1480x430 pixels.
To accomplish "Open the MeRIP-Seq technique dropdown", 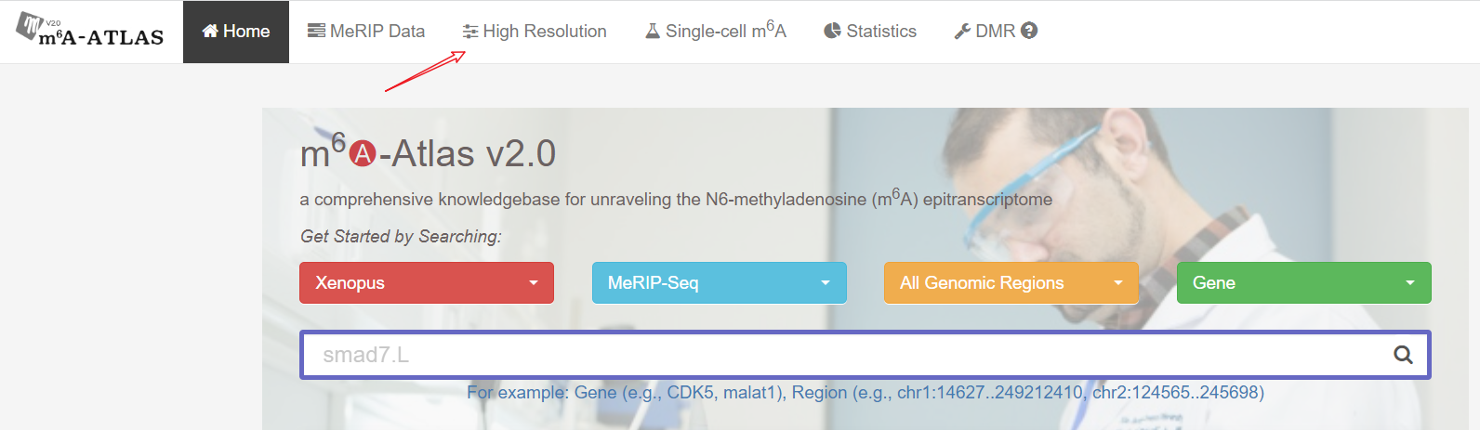I will (720, 282).
